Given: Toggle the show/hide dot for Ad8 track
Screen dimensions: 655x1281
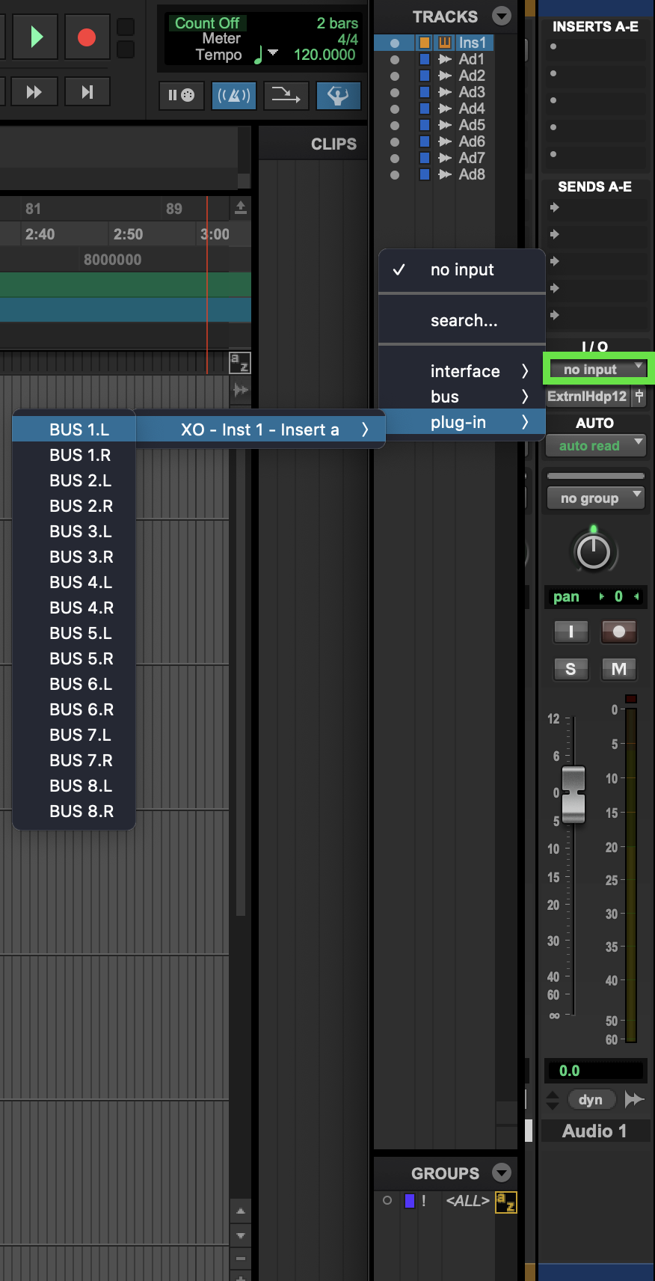Looking at the screenshot, I should (395, 174).
